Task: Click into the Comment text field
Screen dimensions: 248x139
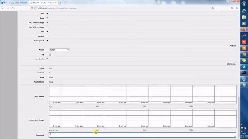Action: click(x=142, y=135)
